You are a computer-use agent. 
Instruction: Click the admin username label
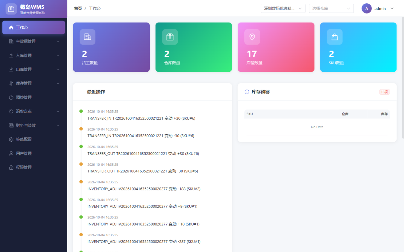380,8
